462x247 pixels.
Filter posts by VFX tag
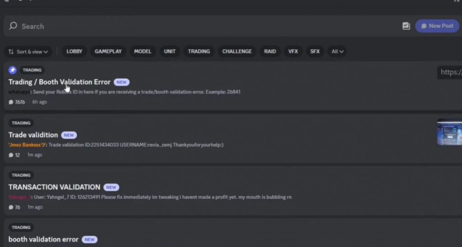click(x=293, y=51)
